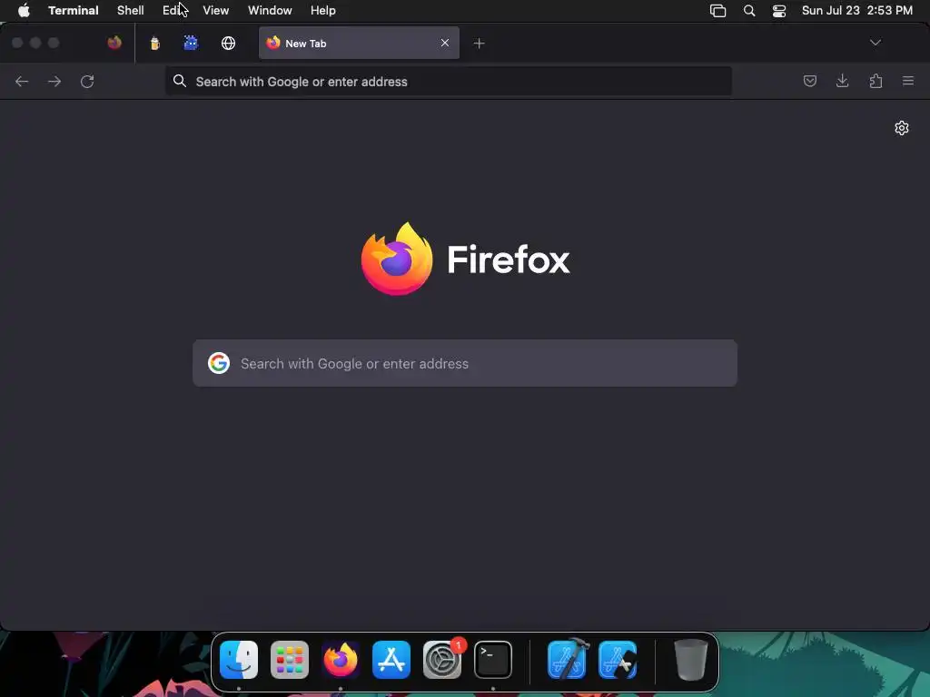Click the magnifier icon in address bar
This screenshot has width=930, height=697.
coord(180,81)
